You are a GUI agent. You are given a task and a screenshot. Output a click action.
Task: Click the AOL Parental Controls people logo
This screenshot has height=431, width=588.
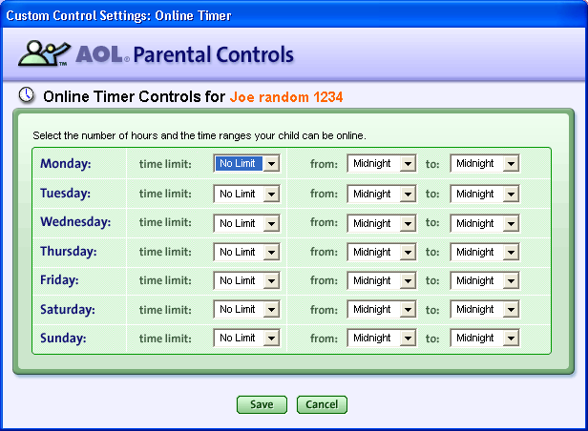(45, 53)
